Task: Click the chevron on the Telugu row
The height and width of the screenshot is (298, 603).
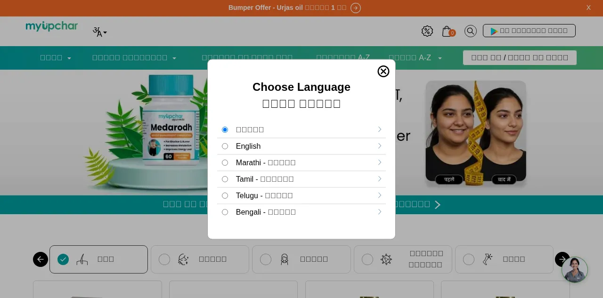Action: tap(379, 195)
